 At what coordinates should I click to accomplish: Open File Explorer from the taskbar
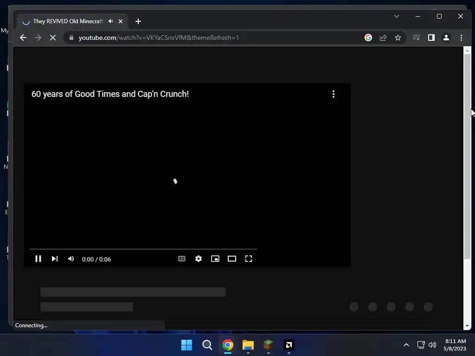pyautogui.click(x=248, y=345)
